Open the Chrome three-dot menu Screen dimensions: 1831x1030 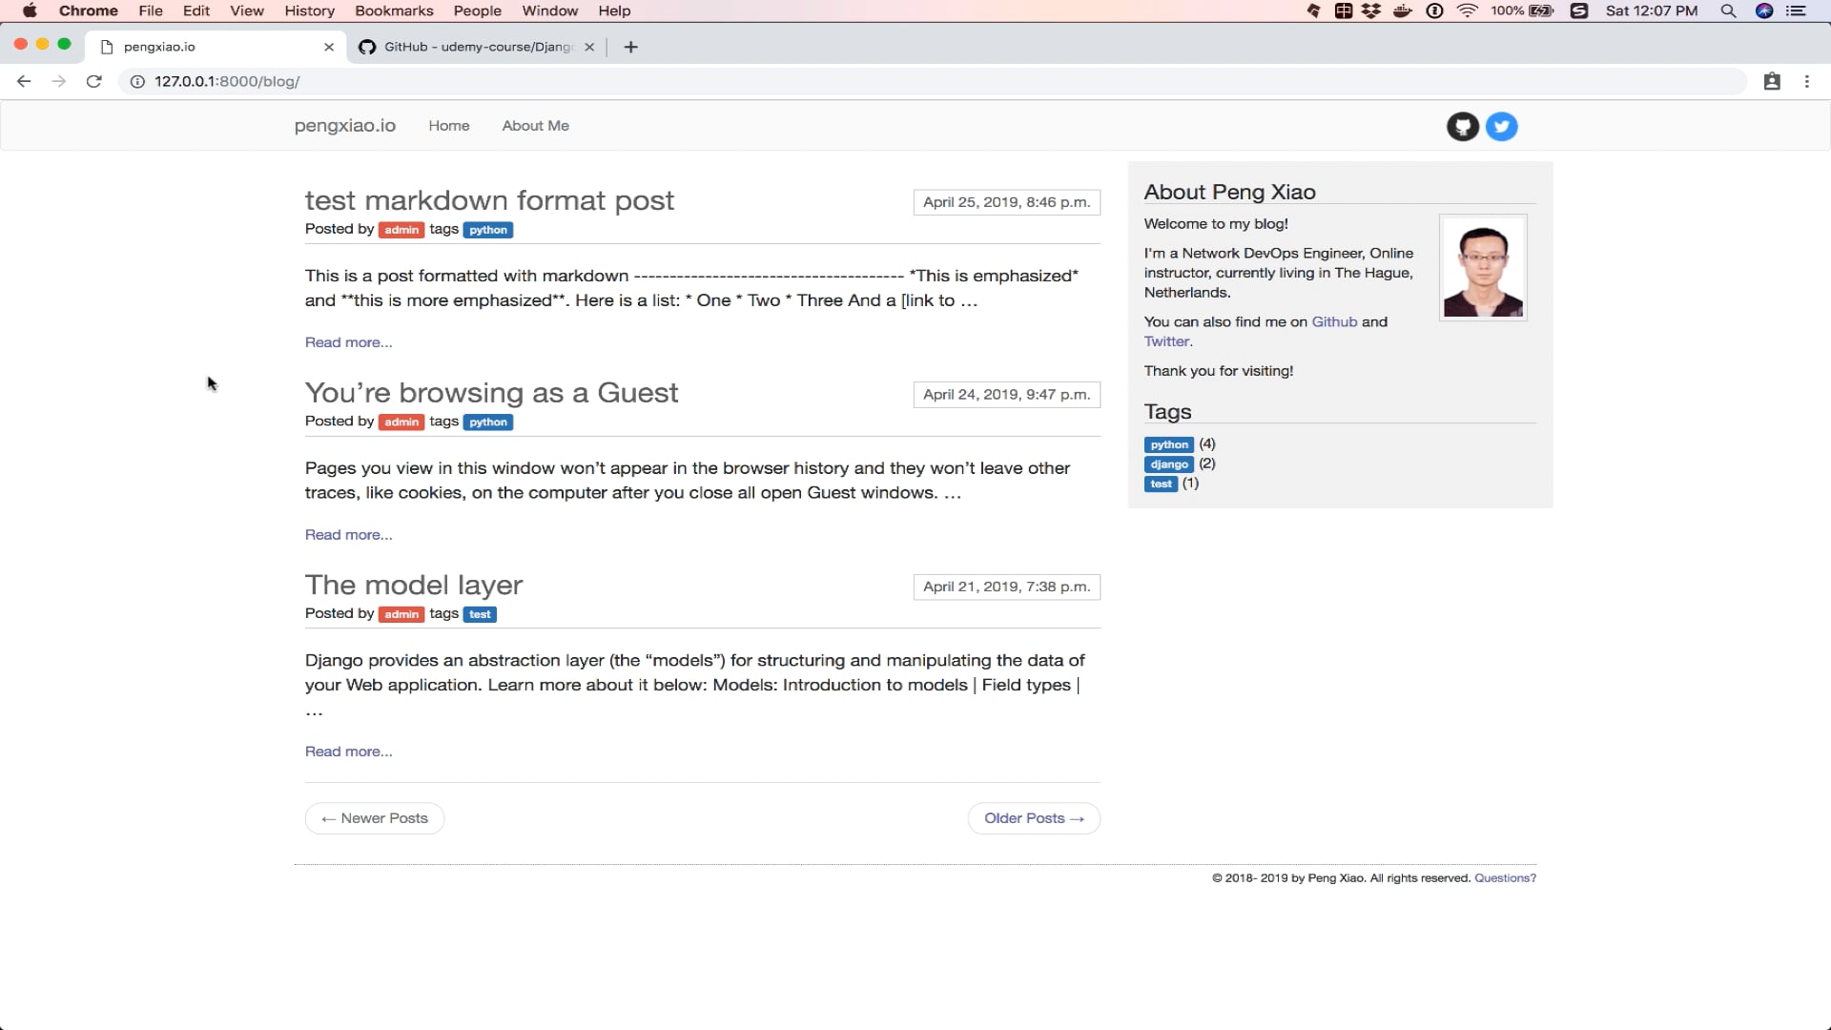[1806, 81]
